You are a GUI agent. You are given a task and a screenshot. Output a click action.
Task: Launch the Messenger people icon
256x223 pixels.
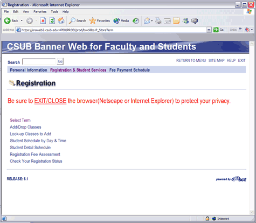(x=185, y=21)
